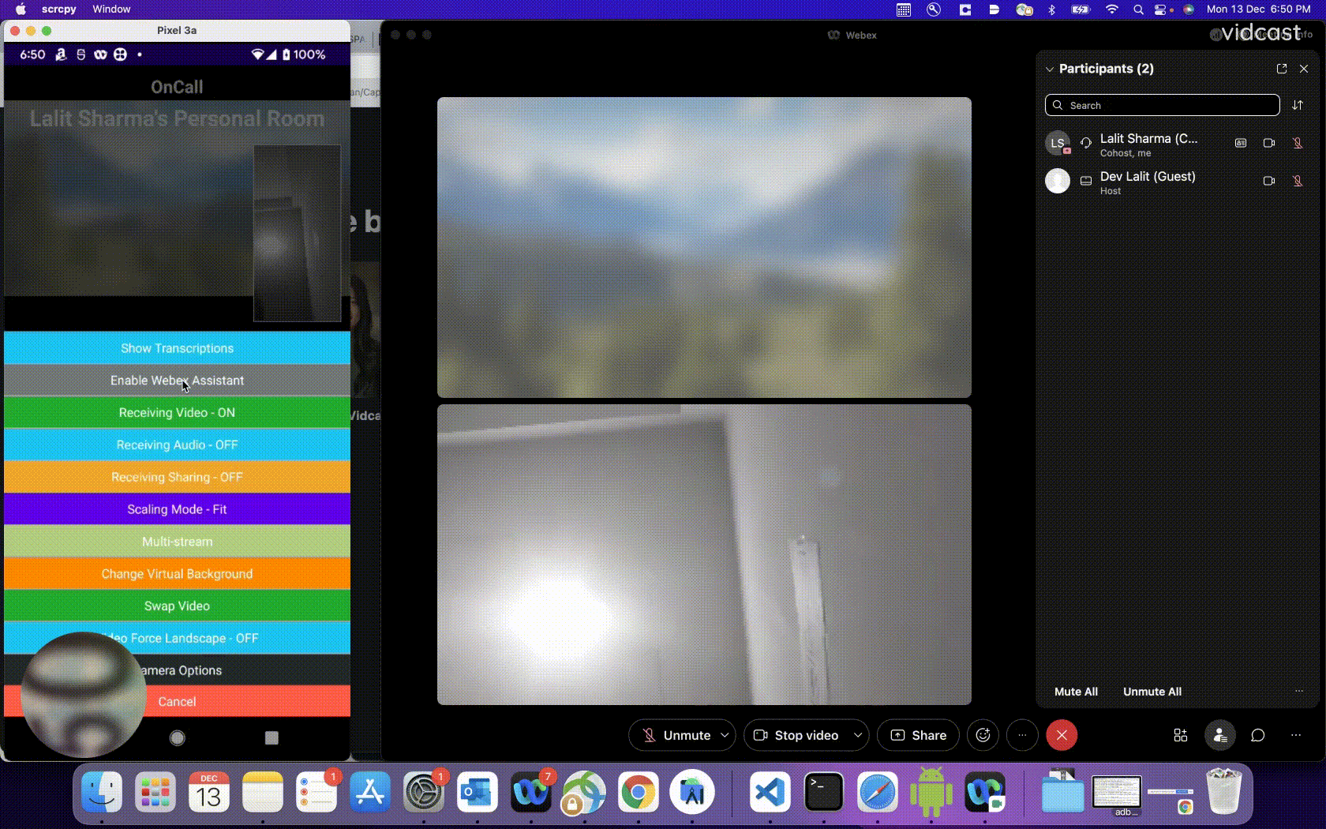1326x829 pixels.
Task: Open Camera Options entry
Action: coord(177,670)
